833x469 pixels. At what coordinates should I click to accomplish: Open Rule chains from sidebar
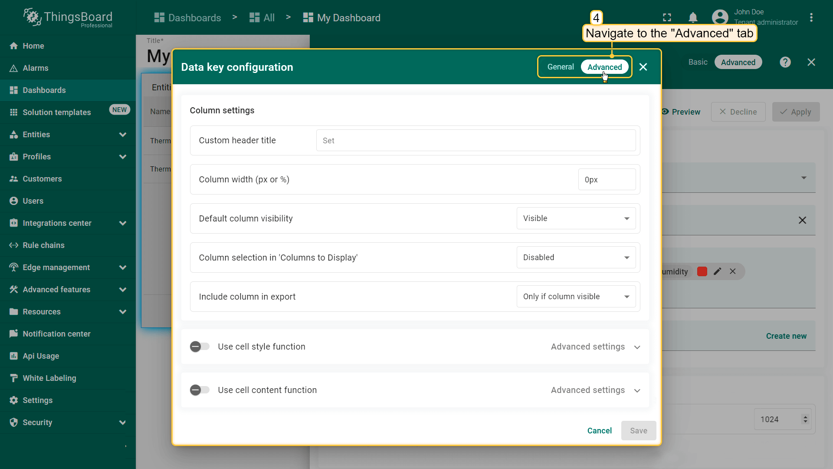43,245
